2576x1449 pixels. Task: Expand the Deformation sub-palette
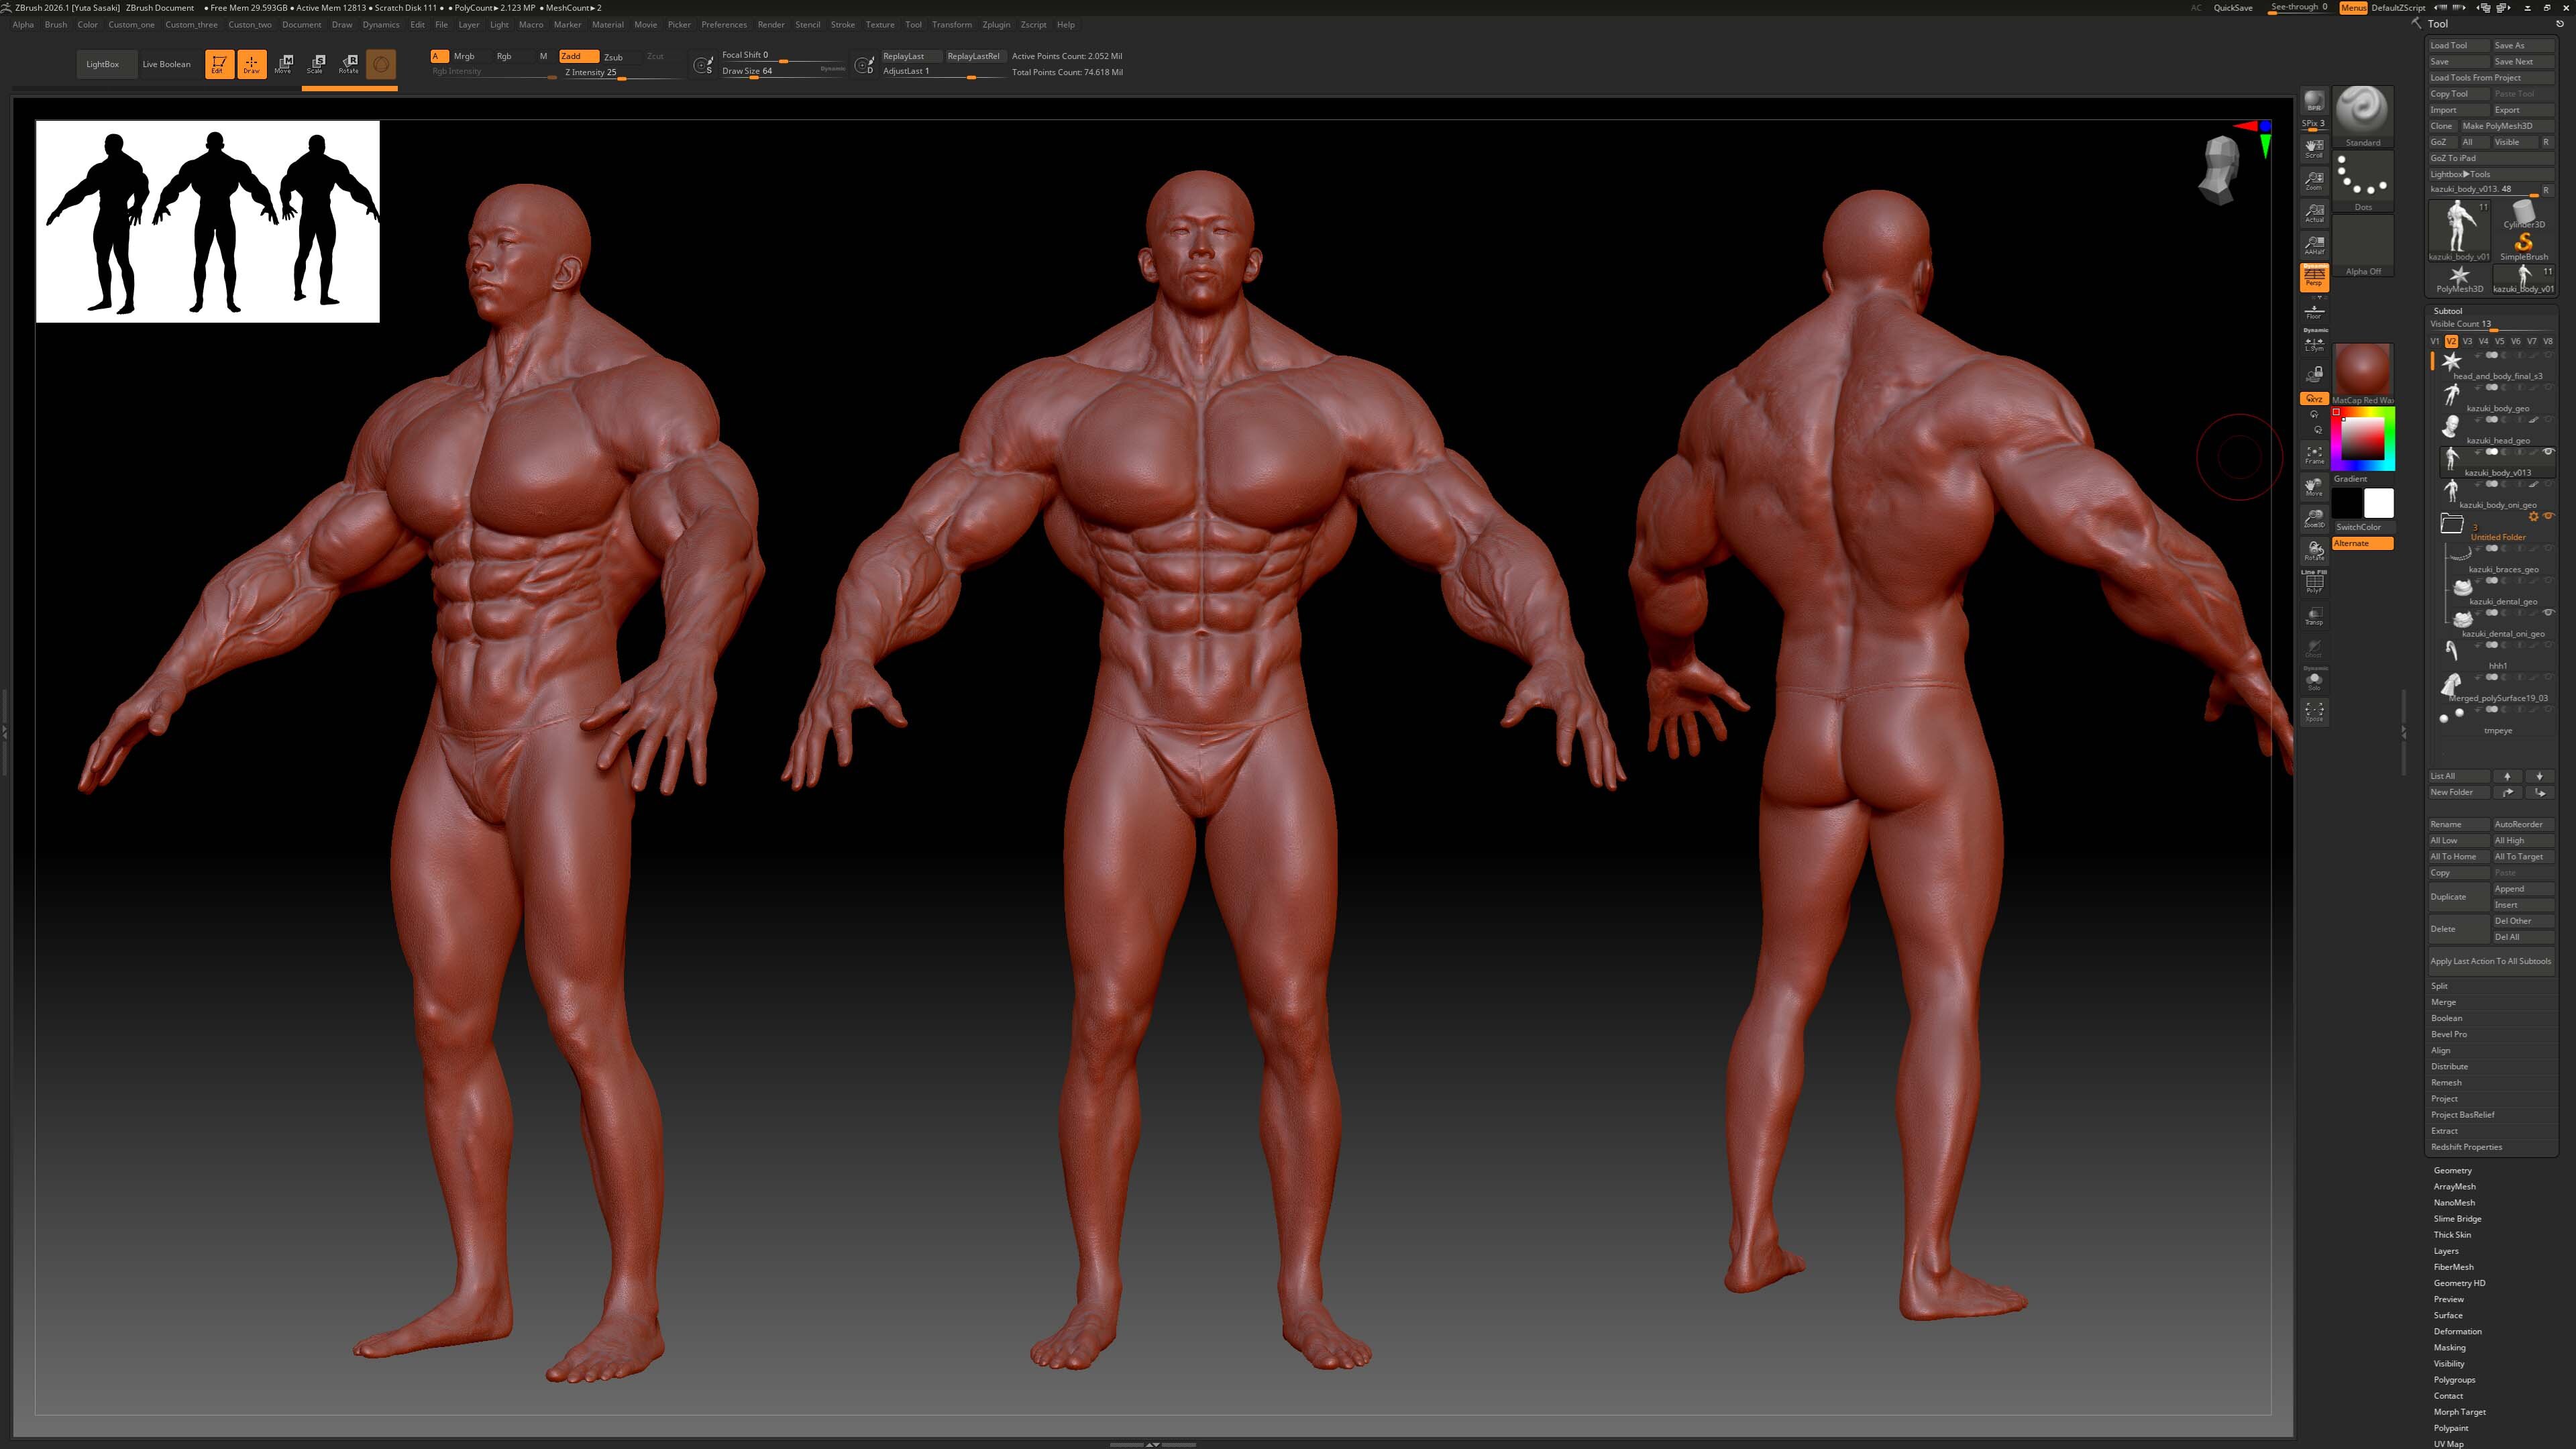(x=2457, y=1331)
